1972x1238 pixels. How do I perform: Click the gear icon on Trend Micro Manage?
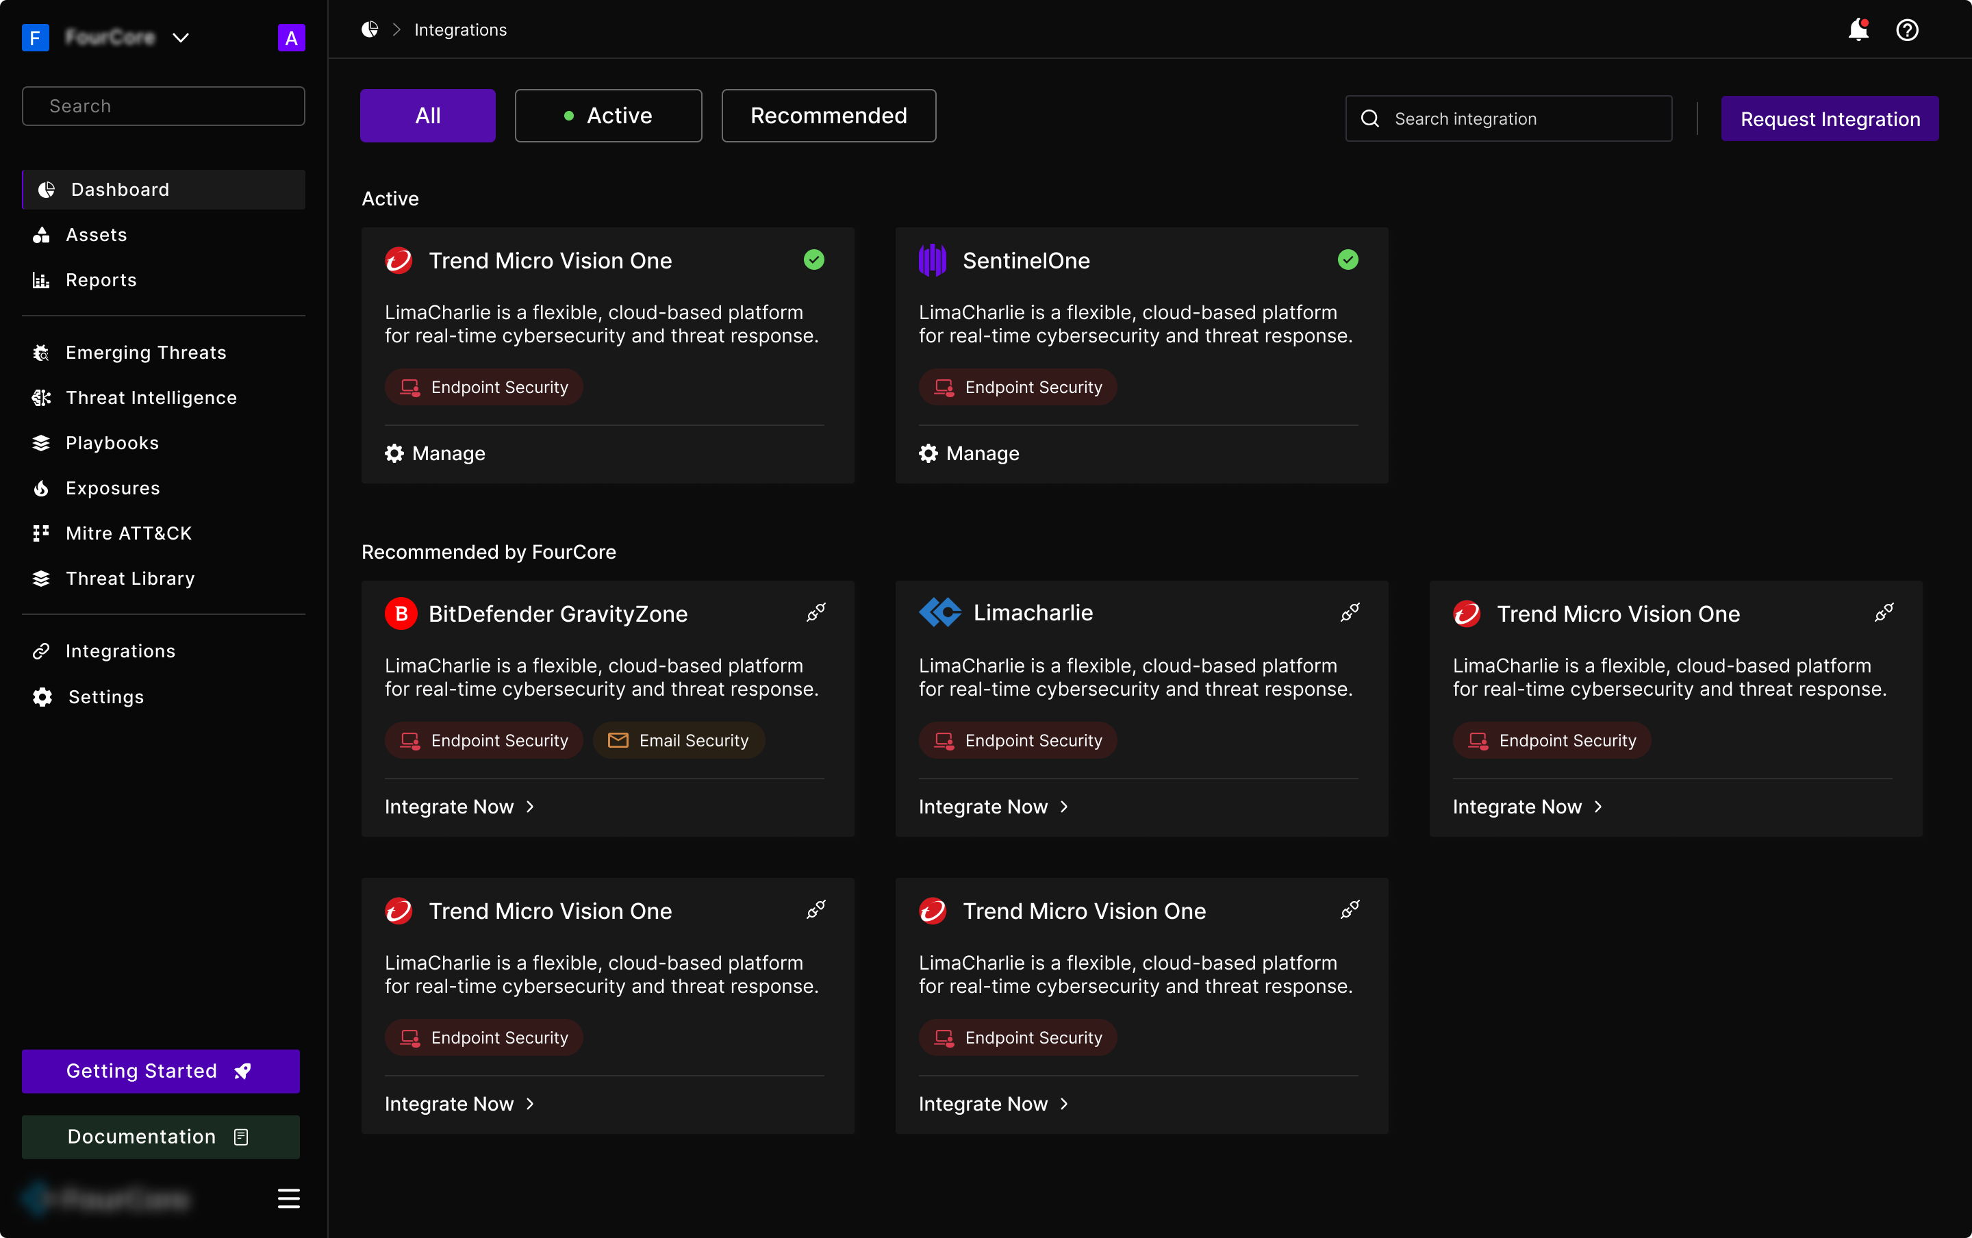(394, 453)
